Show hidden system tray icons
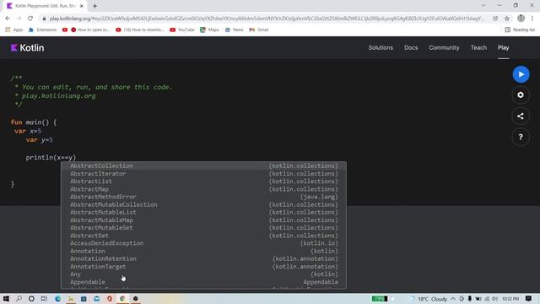Image resolution: width=540 pixels, height=304 pixels. pos(453,299)
